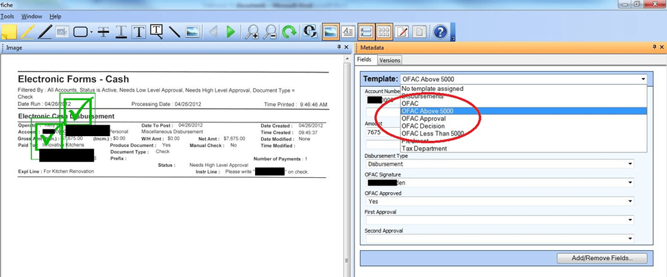The height and width of the screenshot is (277, 667).
Task: Click the edit note toolbar icon
Action: [402, 32]
